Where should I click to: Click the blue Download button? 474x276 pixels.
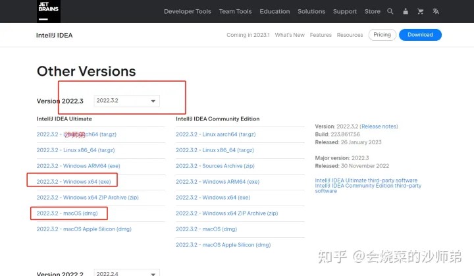tap(420, 34)
